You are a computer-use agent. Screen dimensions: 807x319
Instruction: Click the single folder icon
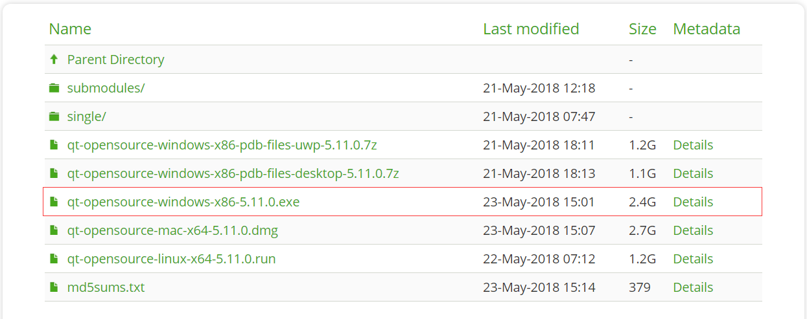54,116
